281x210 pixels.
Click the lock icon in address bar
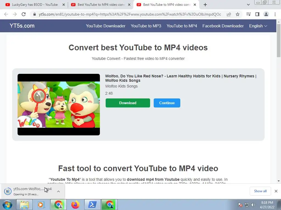click(x=35, y=14)
